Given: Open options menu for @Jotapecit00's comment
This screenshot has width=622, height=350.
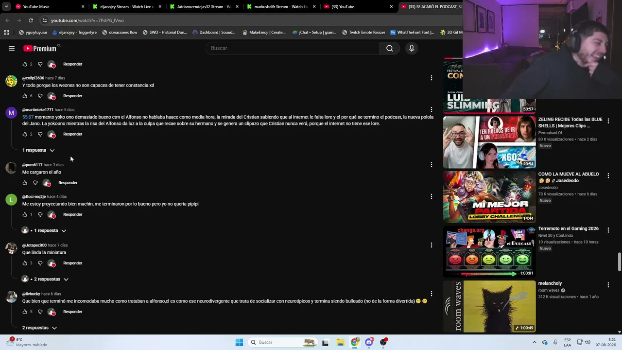Looking at the screenshot, I should point(431,245).
